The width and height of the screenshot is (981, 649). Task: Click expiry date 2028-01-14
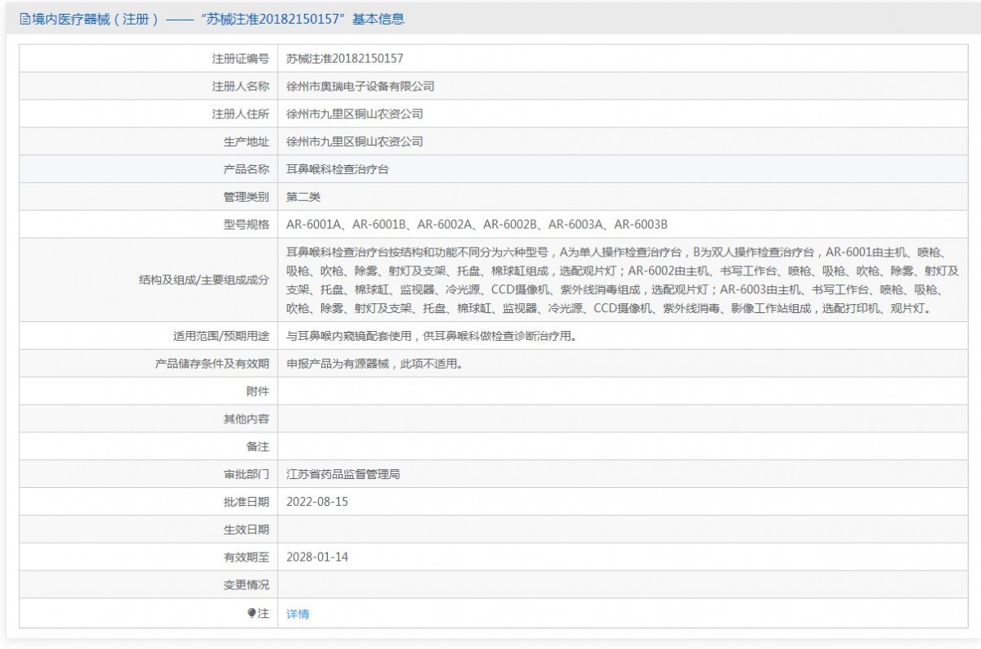click(x=317, y=557)
